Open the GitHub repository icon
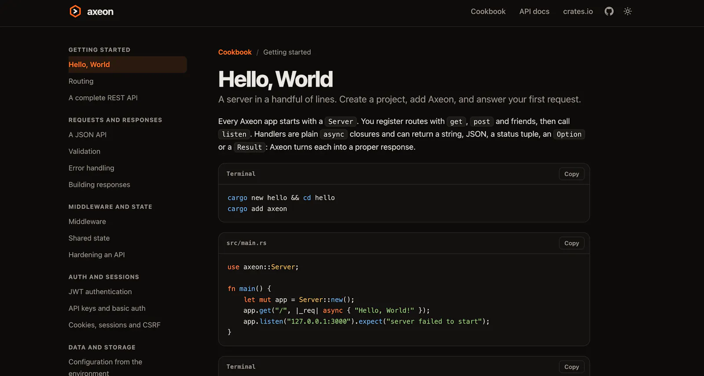 point(609,11)
